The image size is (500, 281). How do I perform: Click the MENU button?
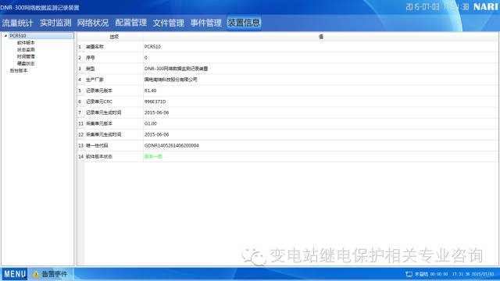(x=15, y=274)
